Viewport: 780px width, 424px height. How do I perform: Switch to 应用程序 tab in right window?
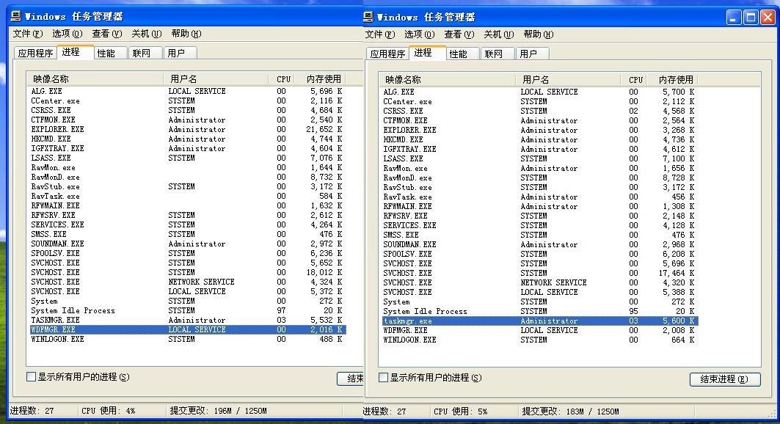[x=387, y=54]
